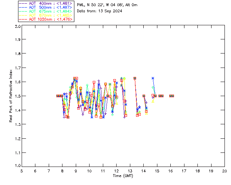
Task: Click the last data marker near 16 GMT
Action: (x=173, y=96)
